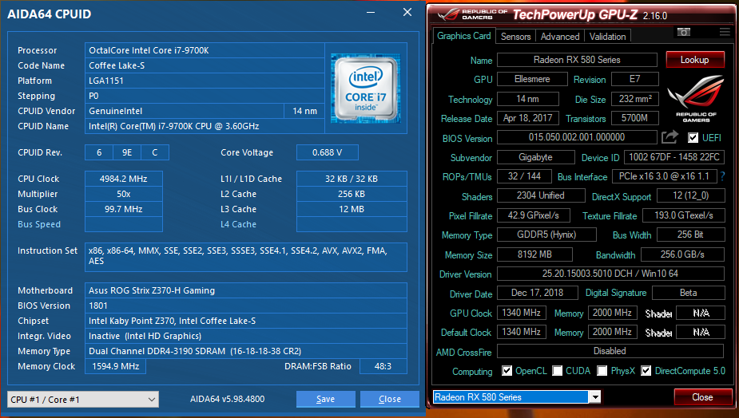The width and height of the screenshot is (739, 418).
Task: Click the Intel Core i7 logo
Action: [365, 88]
